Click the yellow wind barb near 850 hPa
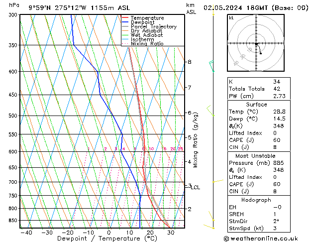Screen dimensions: 313x242 tap(211, 216)
